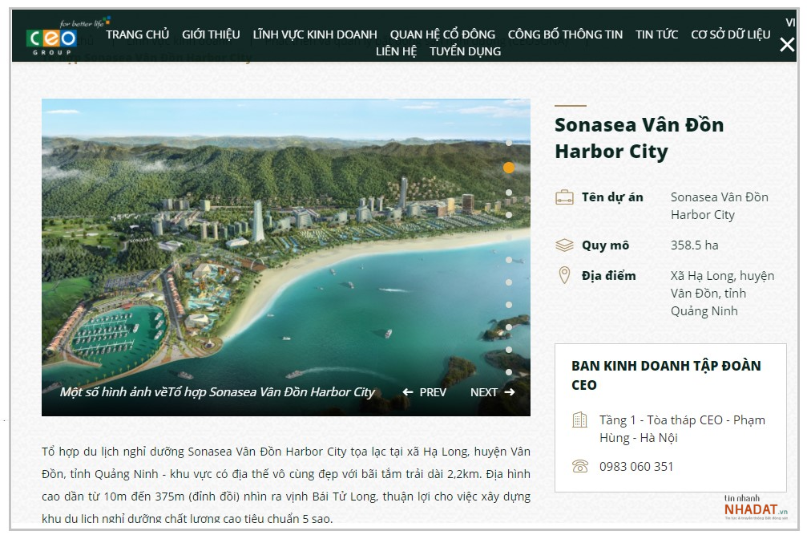The image size is (807, 535).
Task: Click the building icon next to the office address
Action: pyautogui.click(x=579, y=420)
